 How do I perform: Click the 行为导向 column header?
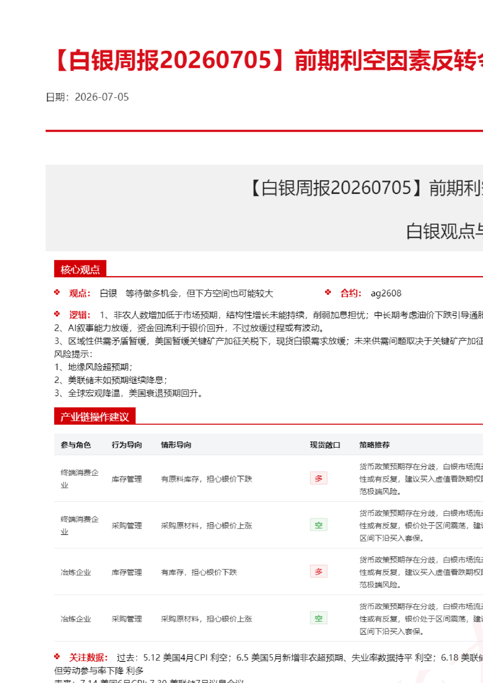coord(127,445)
